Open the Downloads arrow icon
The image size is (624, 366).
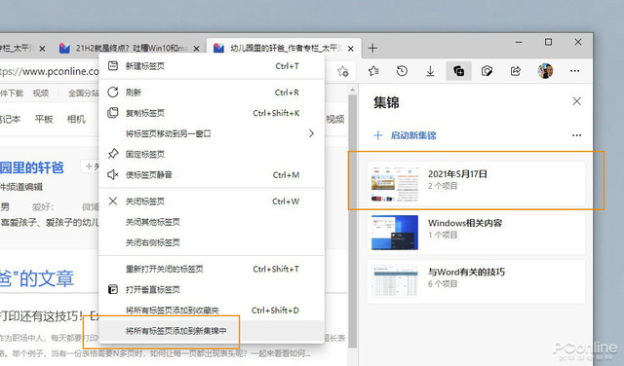coord(430,71)
